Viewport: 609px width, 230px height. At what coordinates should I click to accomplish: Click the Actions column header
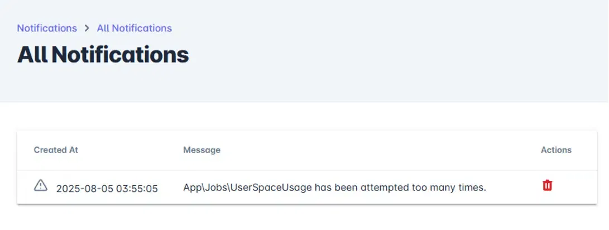point(556,150)
